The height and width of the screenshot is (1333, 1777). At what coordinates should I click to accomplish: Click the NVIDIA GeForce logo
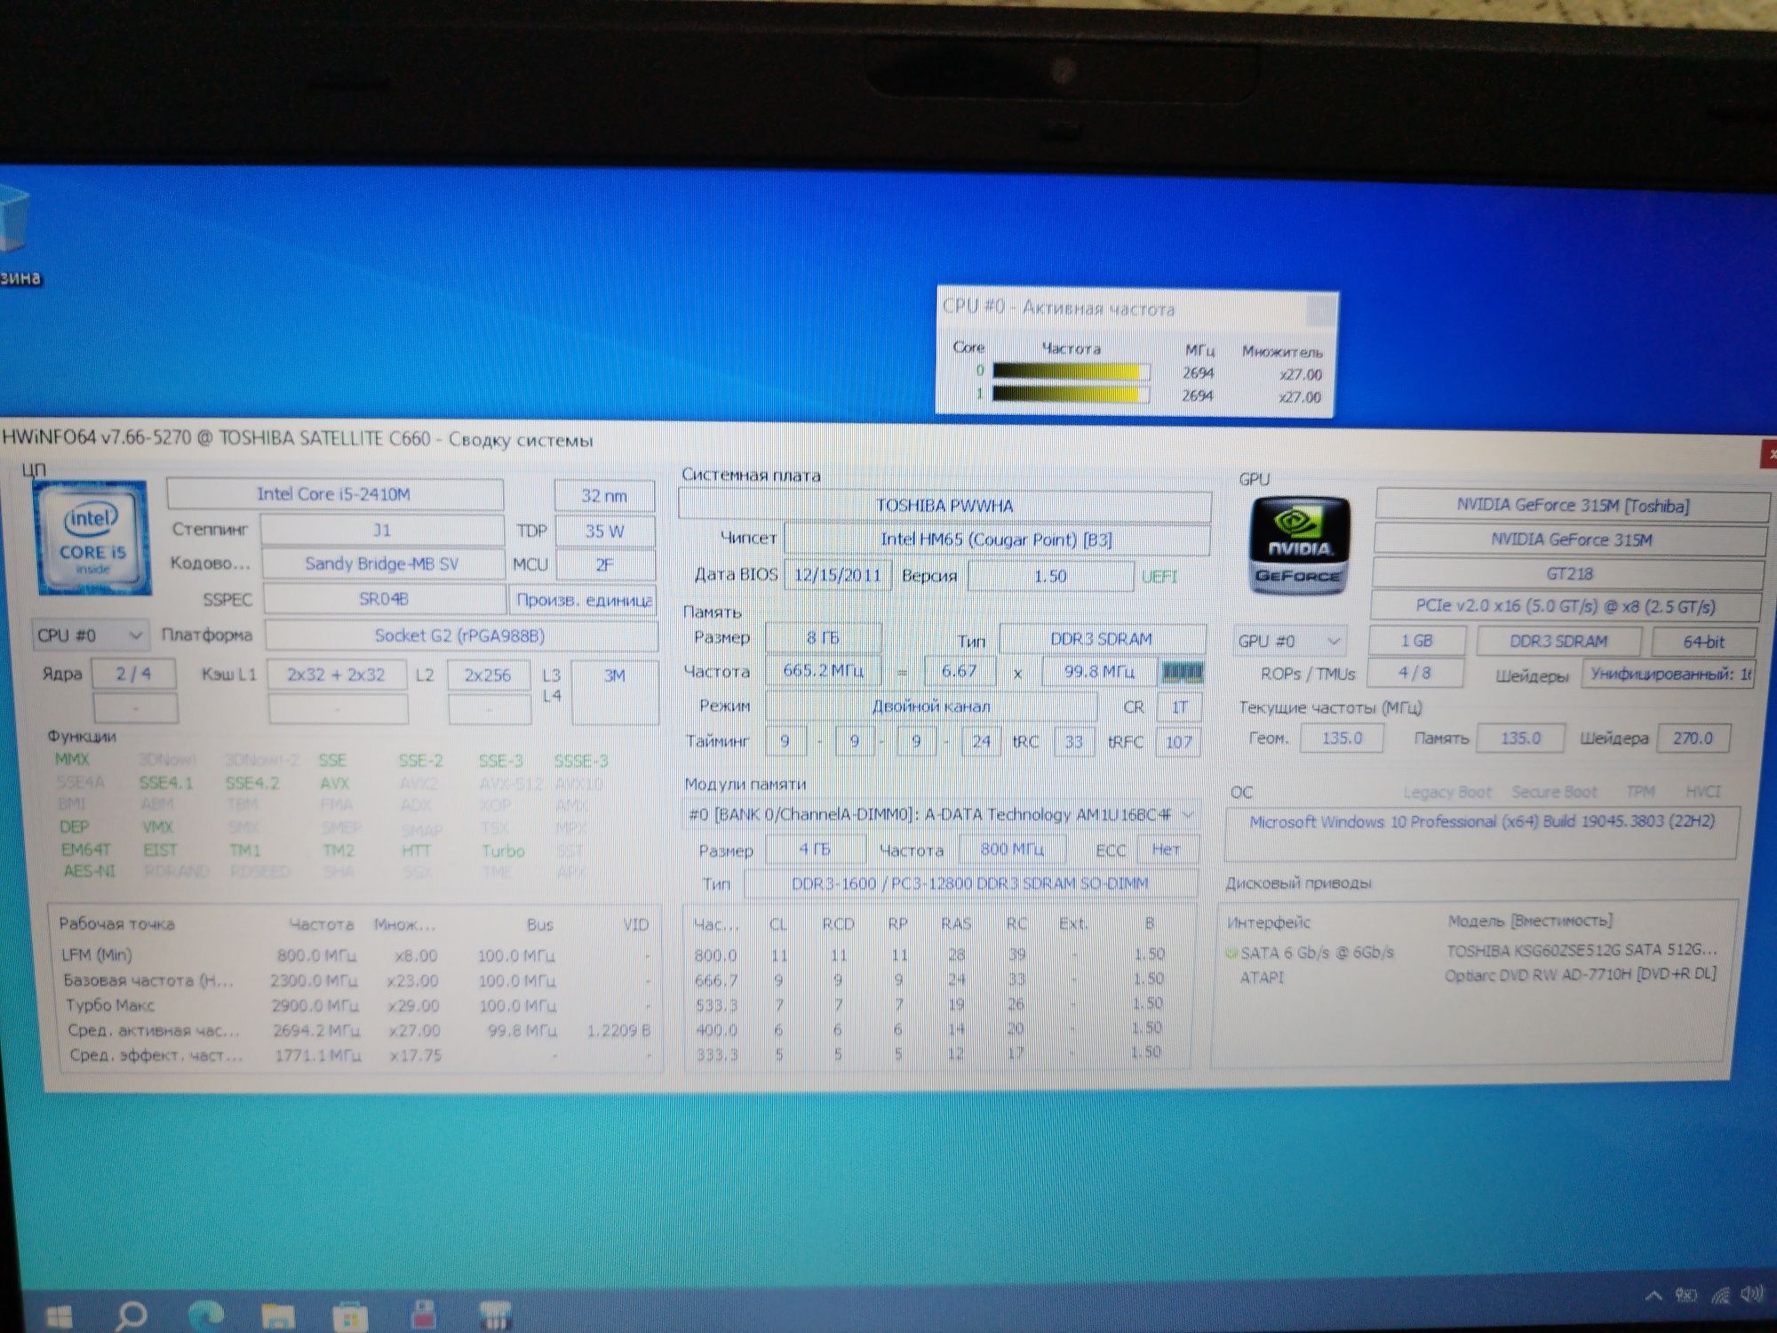pos(1298,545)
